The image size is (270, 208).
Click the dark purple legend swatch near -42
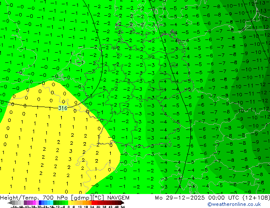point(25,203)
